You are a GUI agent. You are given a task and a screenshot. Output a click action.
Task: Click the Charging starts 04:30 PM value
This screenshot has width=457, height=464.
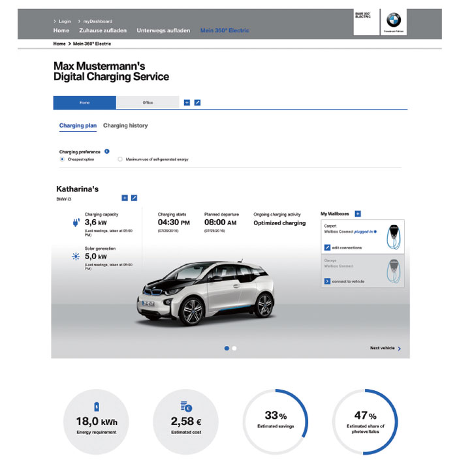point(174,223)
